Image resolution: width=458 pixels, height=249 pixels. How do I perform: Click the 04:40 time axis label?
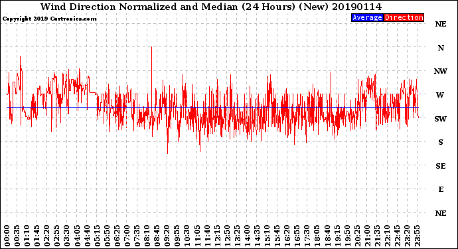pos(87,236)
